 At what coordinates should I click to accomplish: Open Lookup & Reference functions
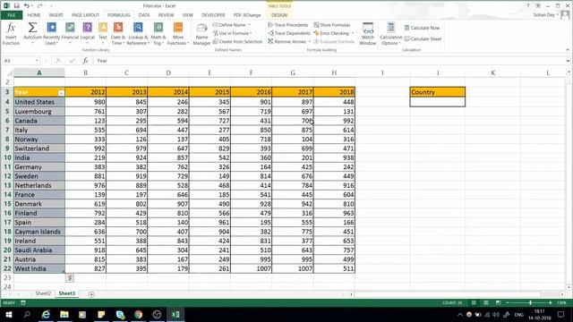(138, 34)
